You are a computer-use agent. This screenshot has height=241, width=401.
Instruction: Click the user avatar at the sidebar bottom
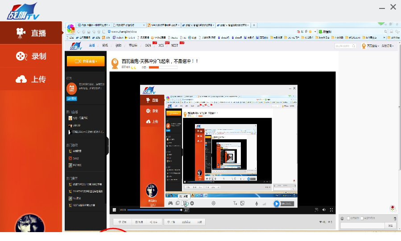point(30,224)
